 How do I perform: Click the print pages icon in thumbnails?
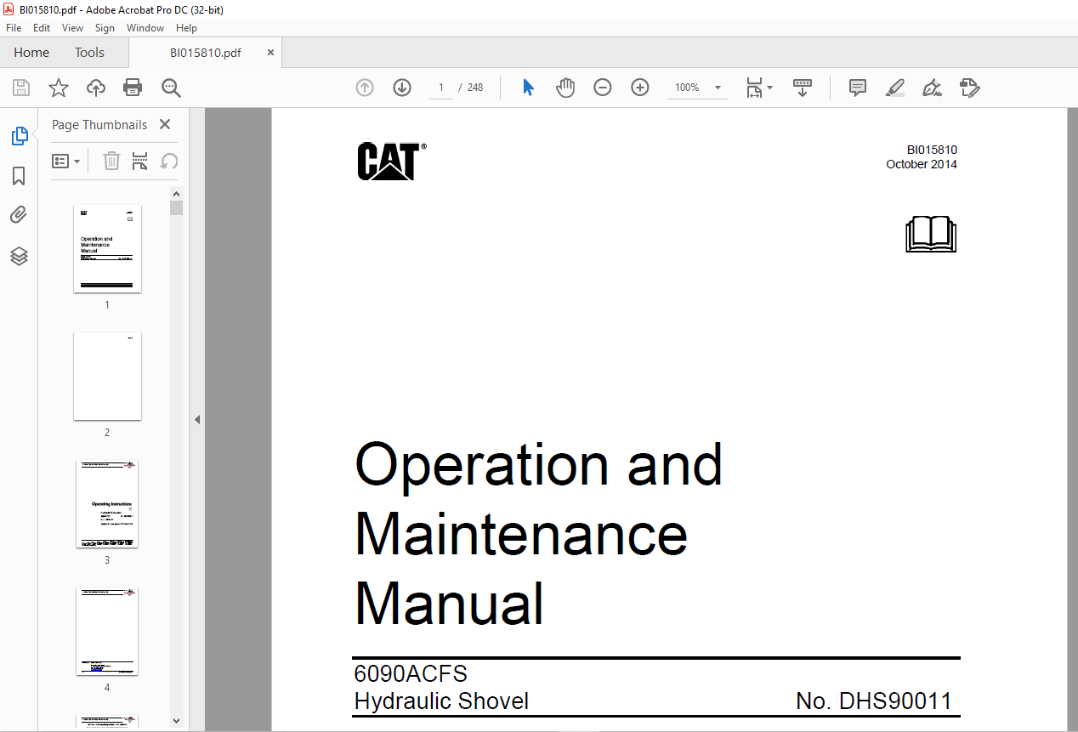[x=140, y=161]
